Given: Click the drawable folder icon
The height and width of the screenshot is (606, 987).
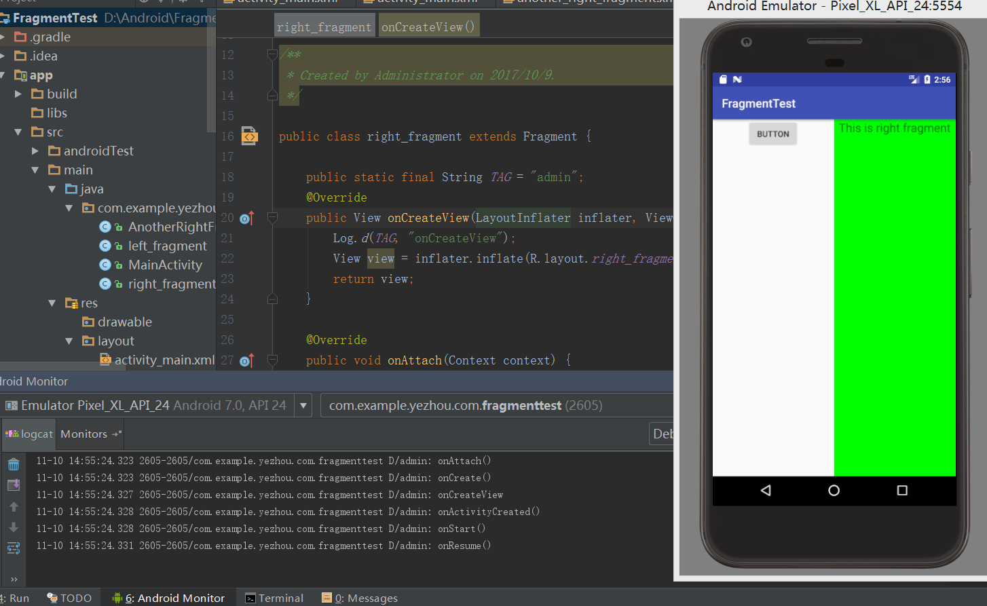Looking at the screenshot, I should [88, 322].
